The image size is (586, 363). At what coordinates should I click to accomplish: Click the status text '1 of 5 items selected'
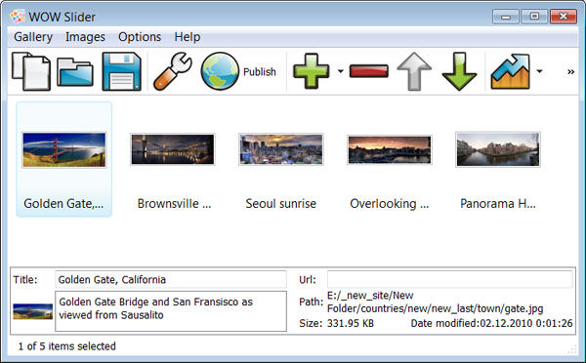pos(66,346)
